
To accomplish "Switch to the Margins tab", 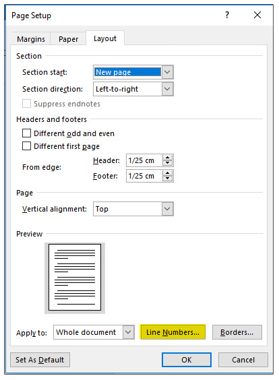I will pyautogui.click(x=31, y=39).
